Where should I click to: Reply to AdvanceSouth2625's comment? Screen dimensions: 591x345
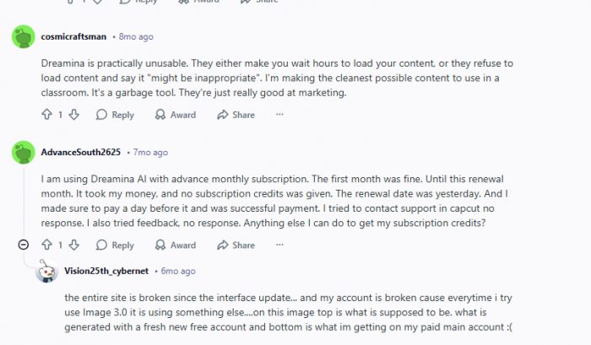point(115,245)
